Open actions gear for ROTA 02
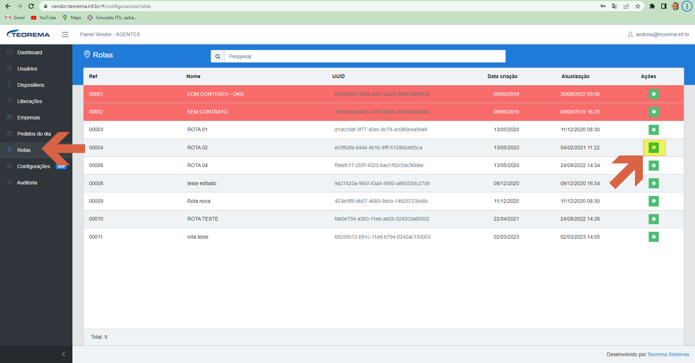This screenshot has height=363, width=695. click(x=653, y=148)
